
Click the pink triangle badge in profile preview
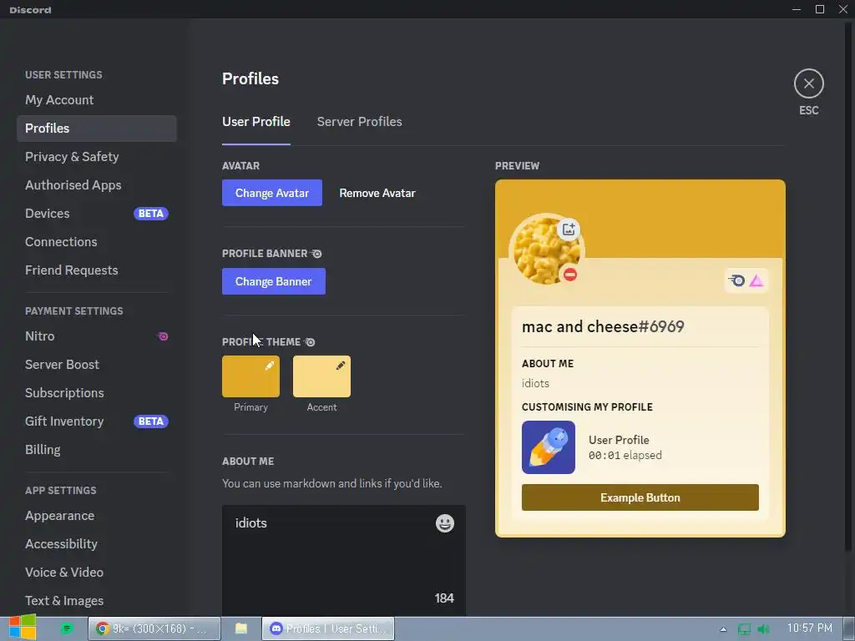[x=756, y=280]
